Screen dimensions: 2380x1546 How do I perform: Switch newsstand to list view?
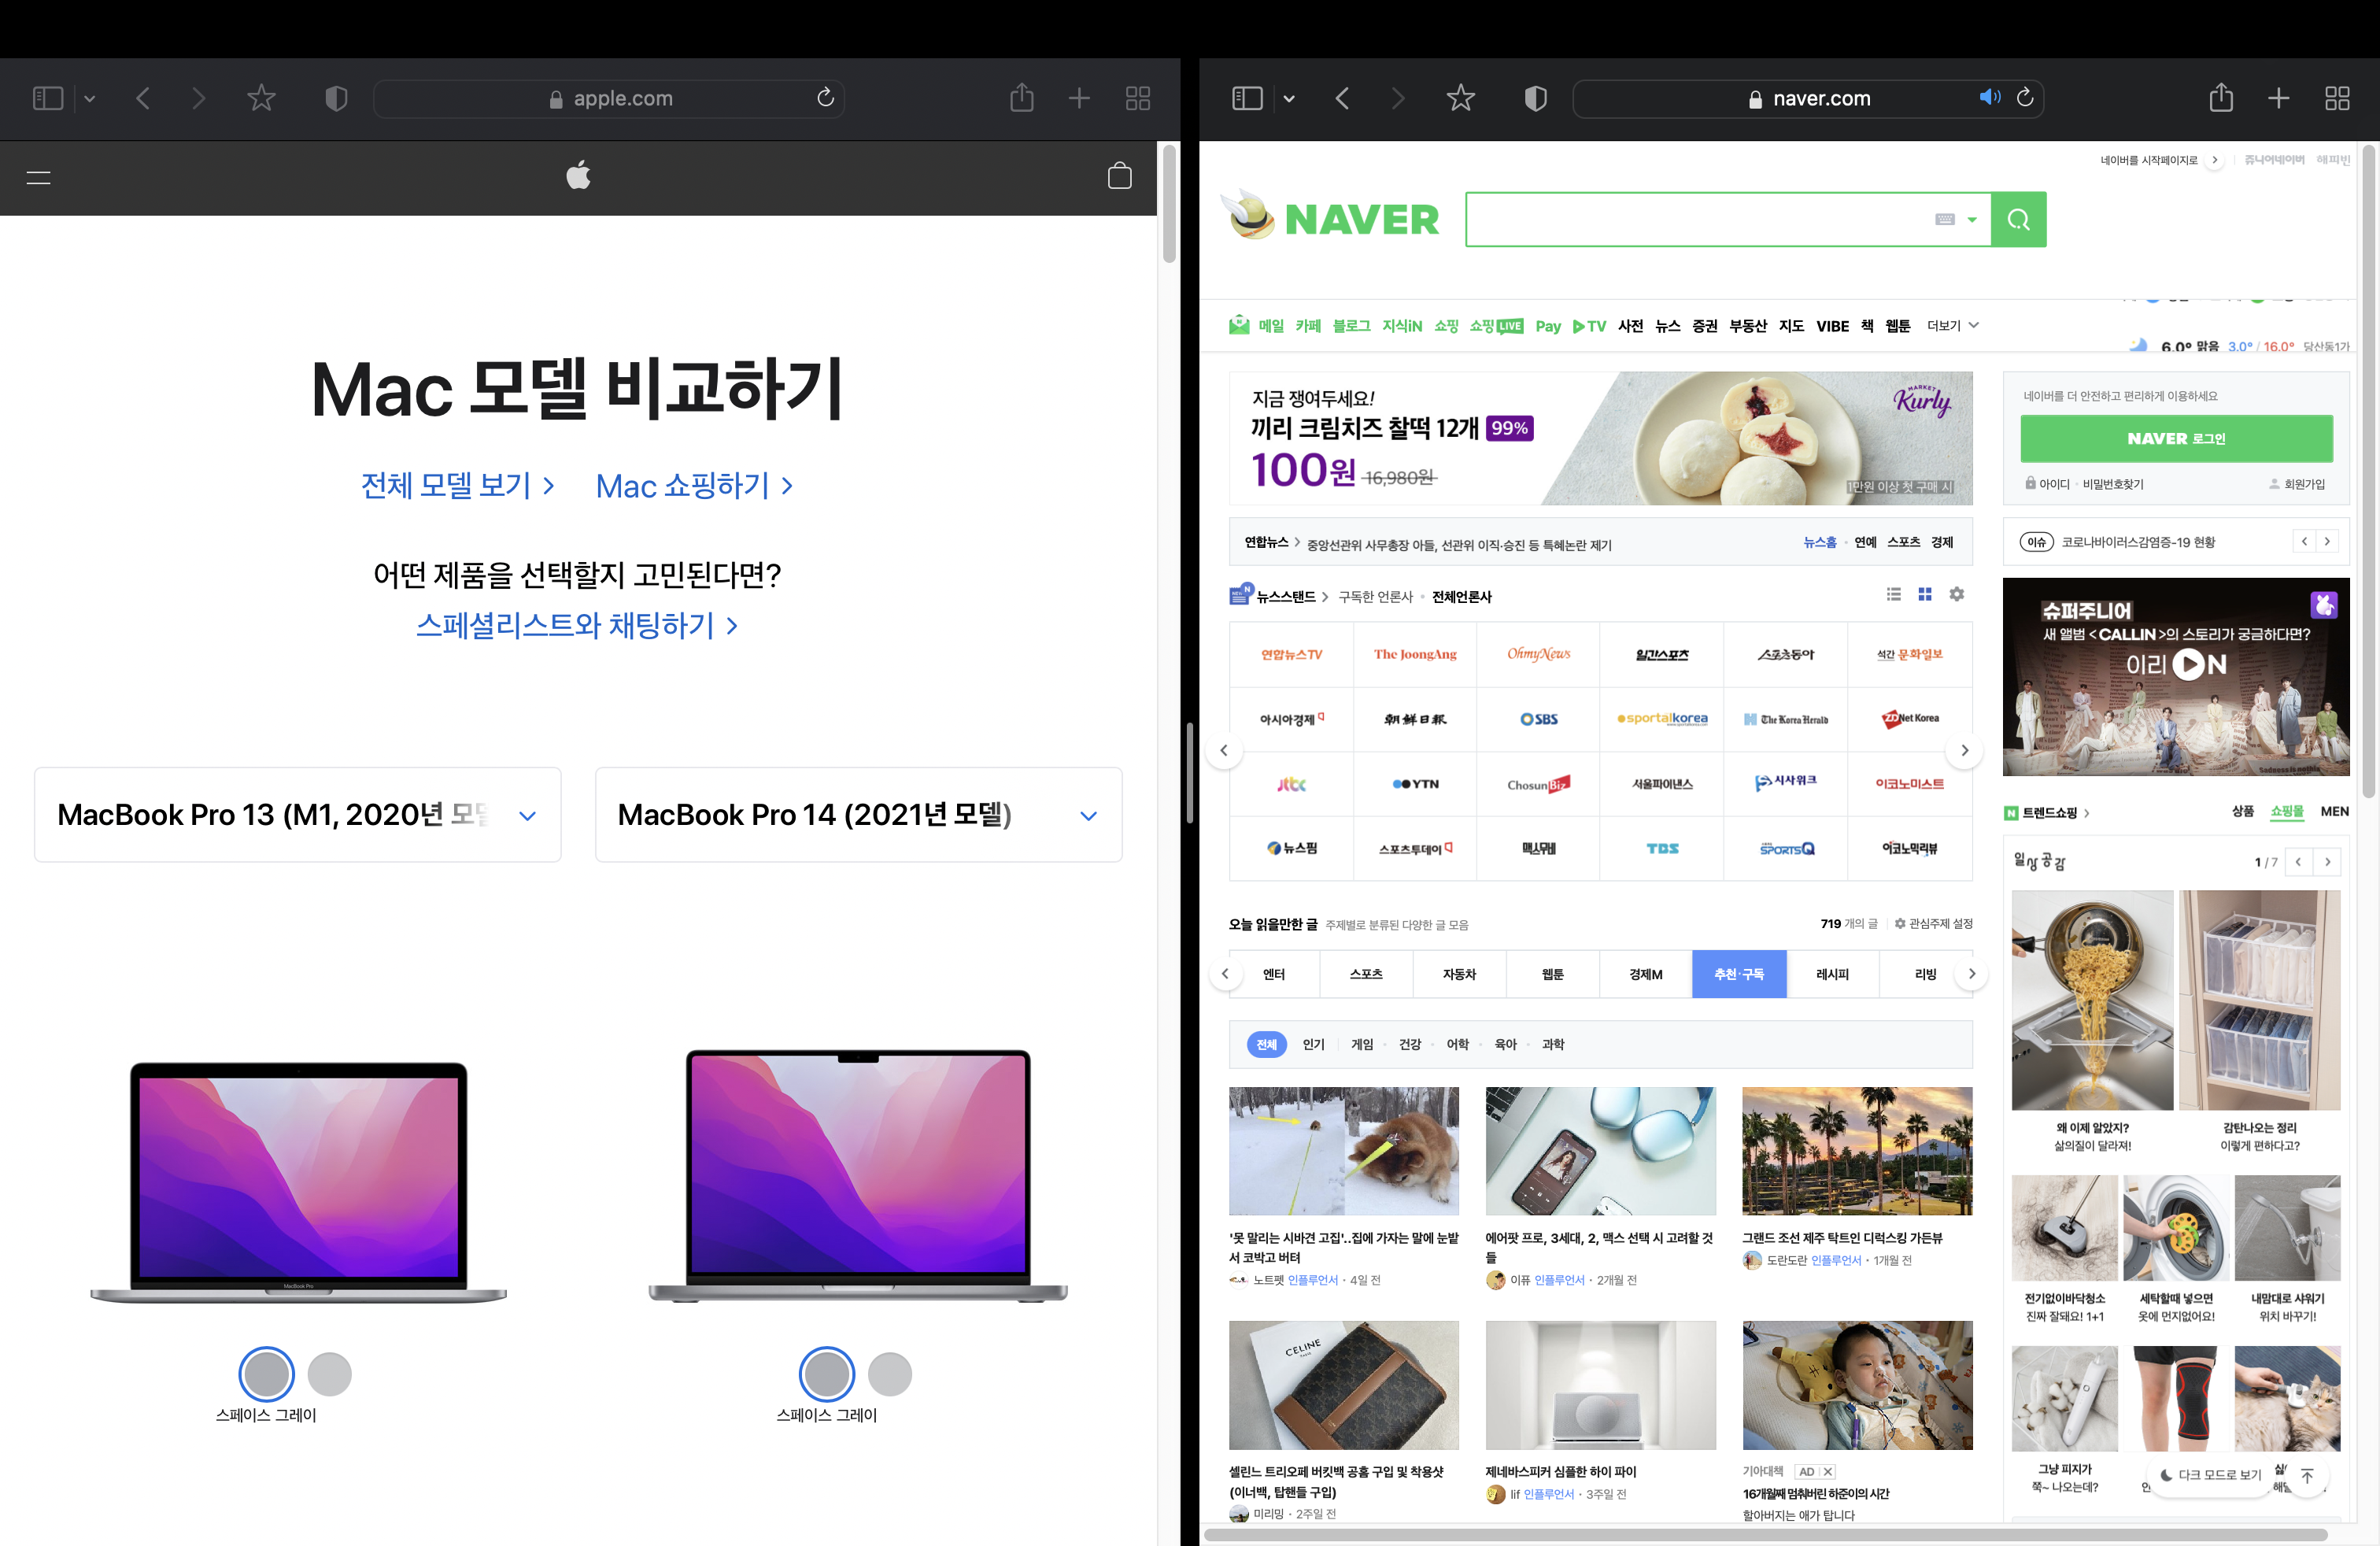pos(1893,595)
